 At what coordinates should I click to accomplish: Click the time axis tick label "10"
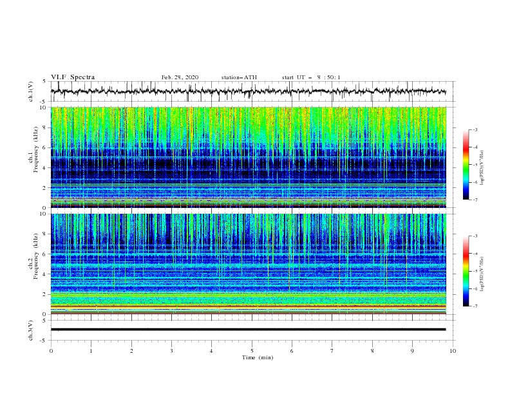point(453,351)
